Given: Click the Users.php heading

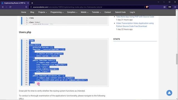Looking at the screenshot, I should 25,32.
